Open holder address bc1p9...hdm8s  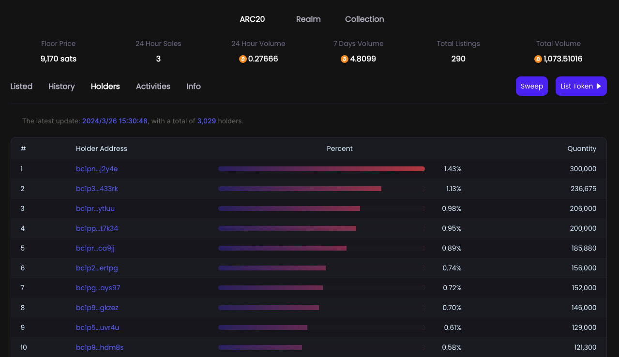click(x=100, y=347)
